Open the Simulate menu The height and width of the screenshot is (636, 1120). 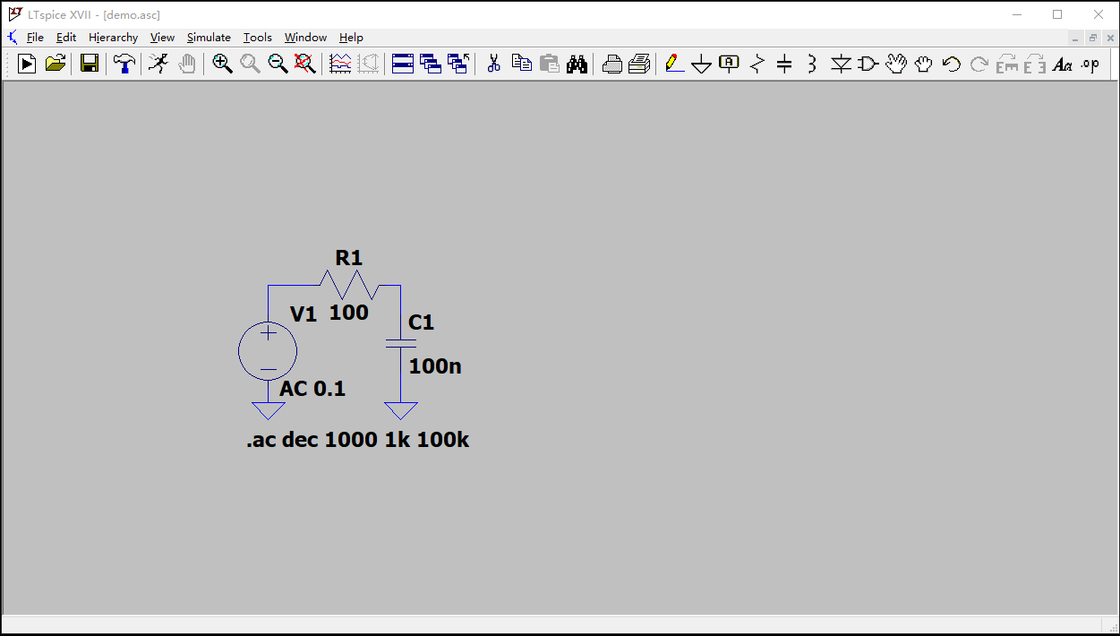pos(209,38)
